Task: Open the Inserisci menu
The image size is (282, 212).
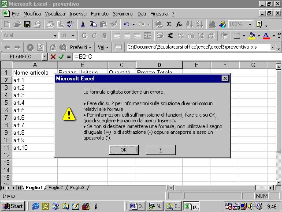Action: 78,14
